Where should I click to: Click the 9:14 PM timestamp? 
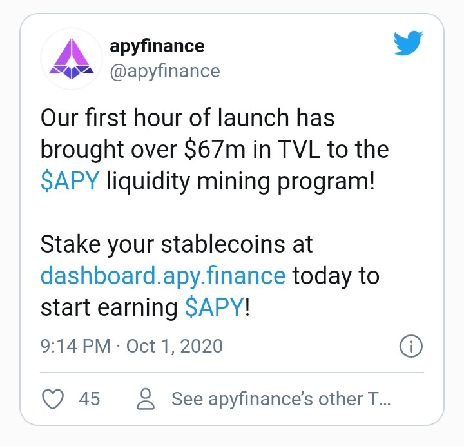tap(75, 345)
